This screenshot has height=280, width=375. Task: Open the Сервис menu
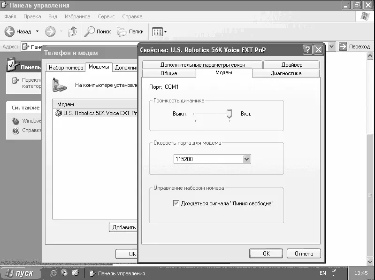[106, 16]
